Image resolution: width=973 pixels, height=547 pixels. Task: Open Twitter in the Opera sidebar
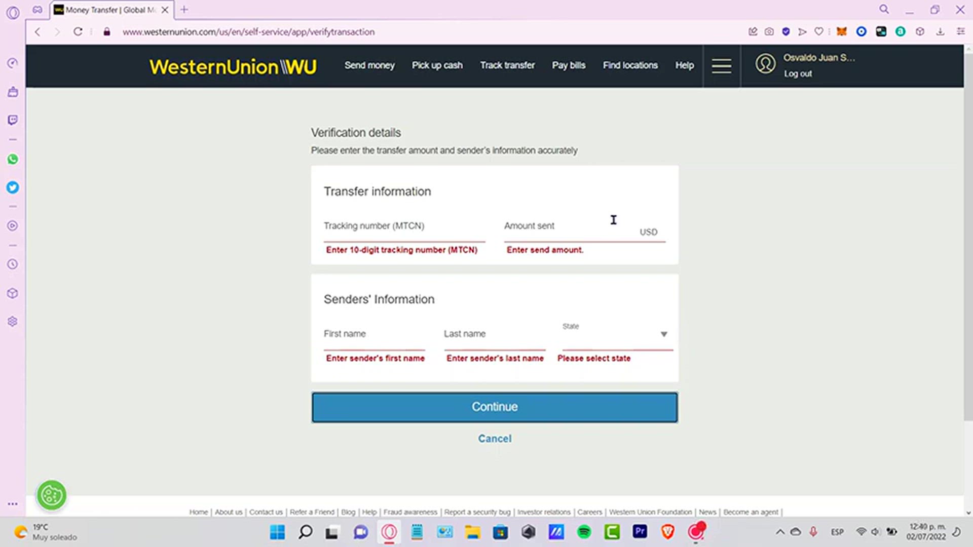(x=13, y=188)
